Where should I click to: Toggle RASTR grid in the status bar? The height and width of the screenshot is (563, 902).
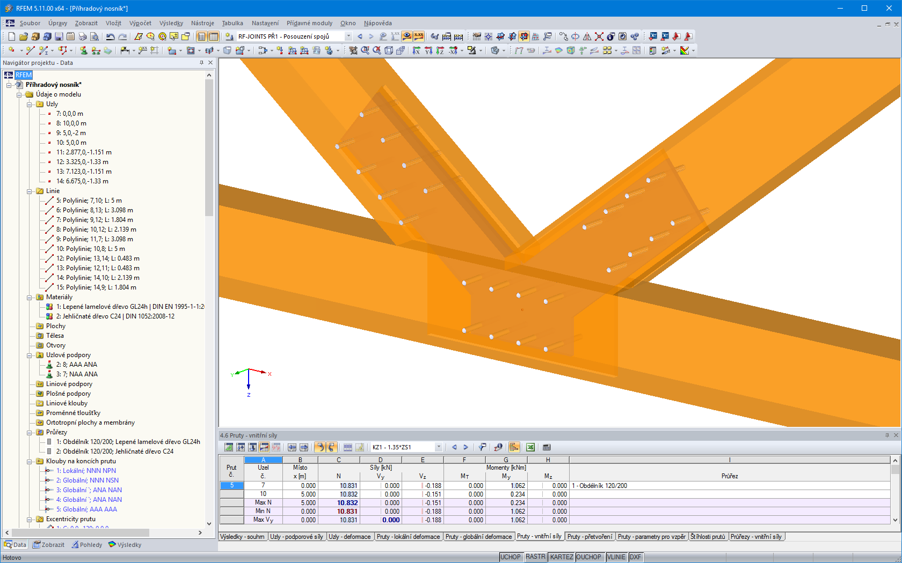coord(535,557)
